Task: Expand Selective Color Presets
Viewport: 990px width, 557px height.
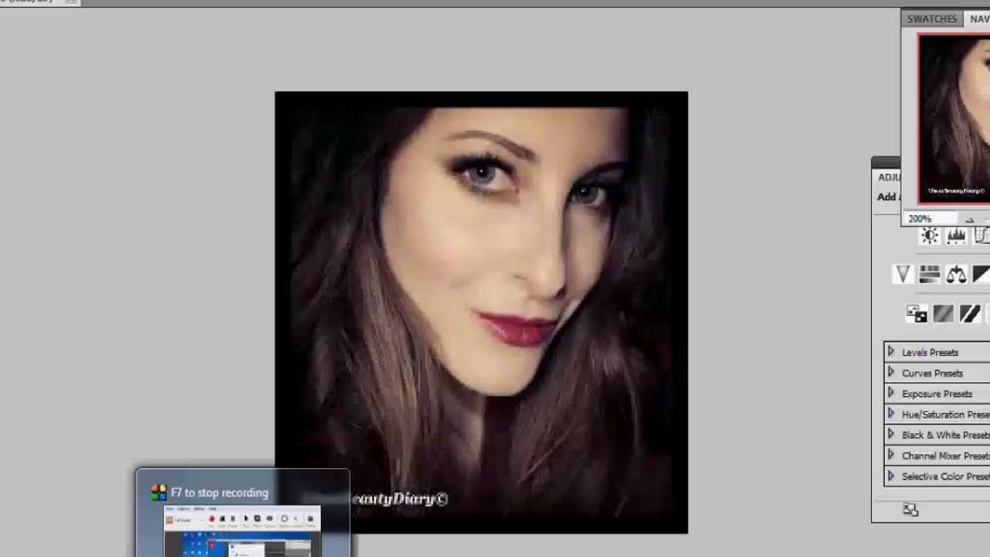Action: click(x=891, y=476)
